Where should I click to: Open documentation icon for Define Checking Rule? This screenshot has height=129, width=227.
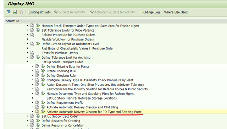(37, 75)
